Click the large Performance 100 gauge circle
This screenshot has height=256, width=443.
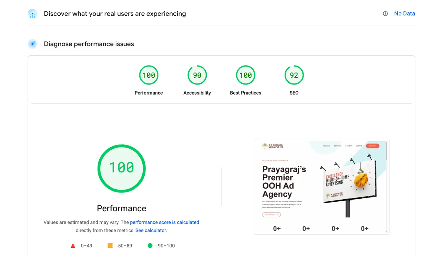(x=121, y=168)
